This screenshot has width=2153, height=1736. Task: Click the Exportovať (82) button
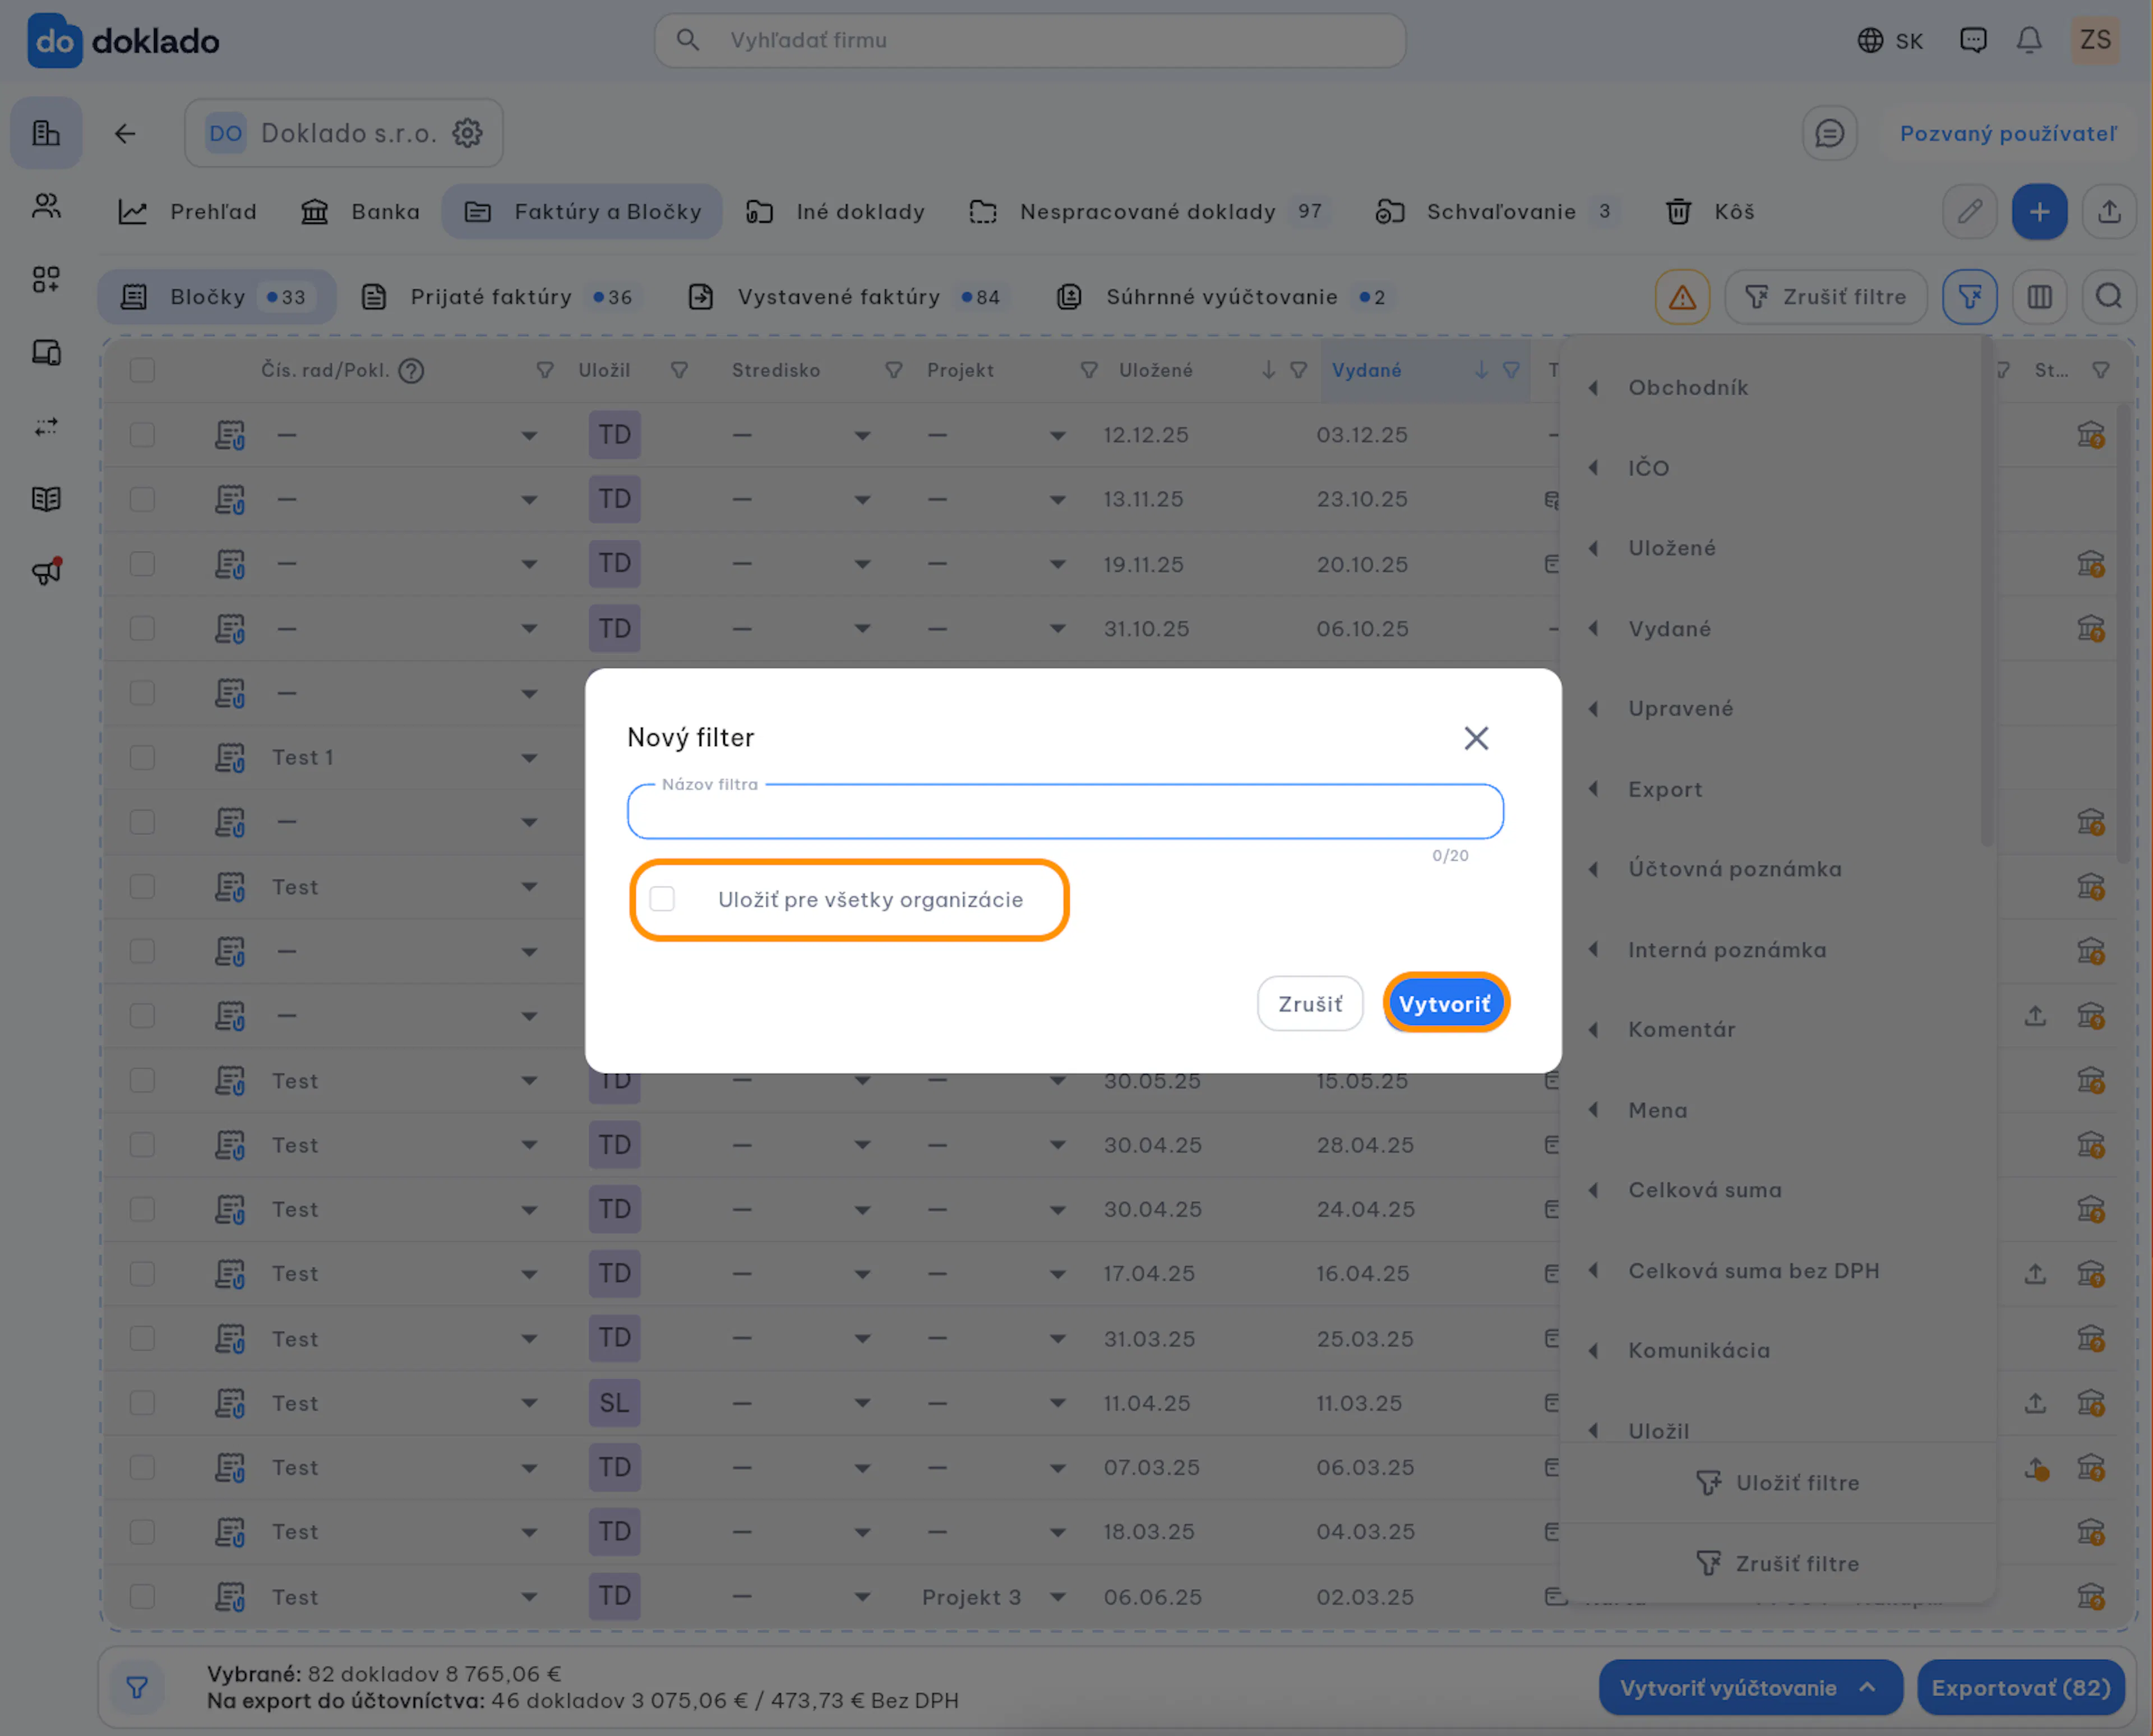[2020, 1688]
